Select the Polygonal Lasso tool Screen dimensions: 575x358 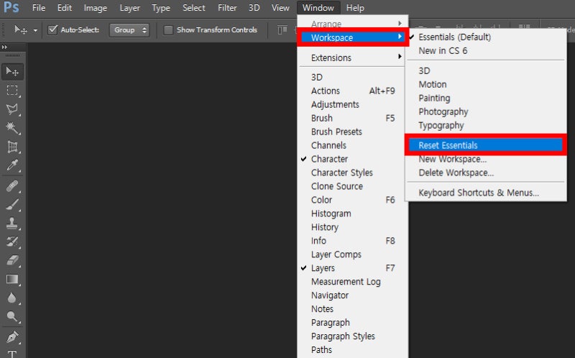[x=12, y=109]
